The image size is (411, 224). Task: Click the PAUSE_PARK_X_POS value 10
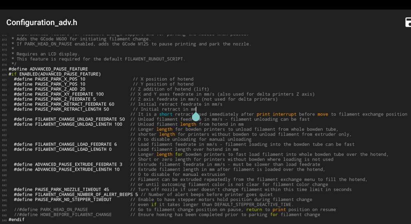(83, 79)
